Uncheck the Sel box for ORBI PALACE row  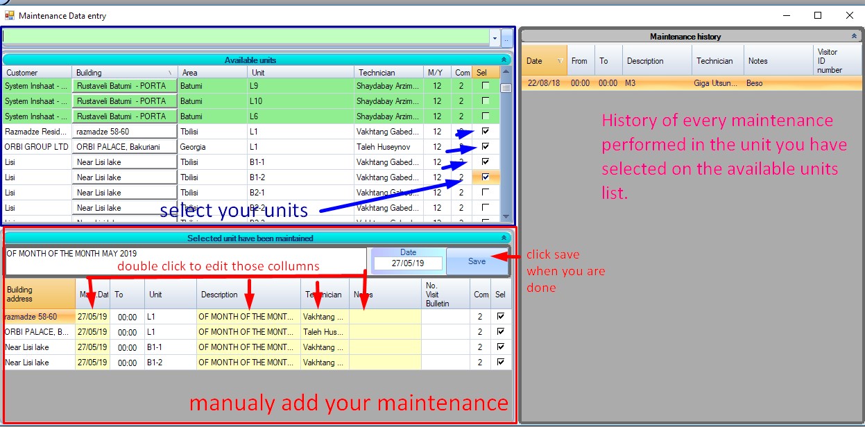point(486,146)
